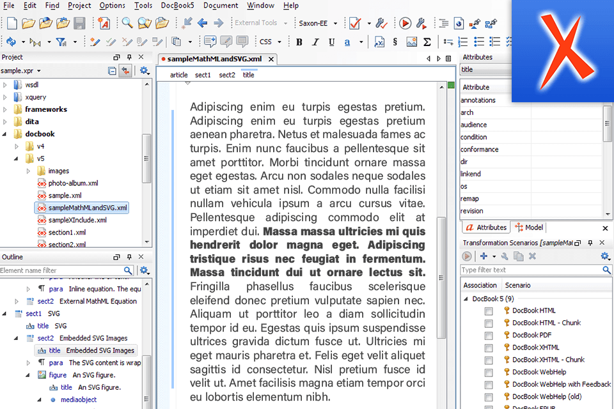Enable the DocBook WebHelp scenario checkbox
Viewport: 614px width, 409px height.
click(489, 372)
